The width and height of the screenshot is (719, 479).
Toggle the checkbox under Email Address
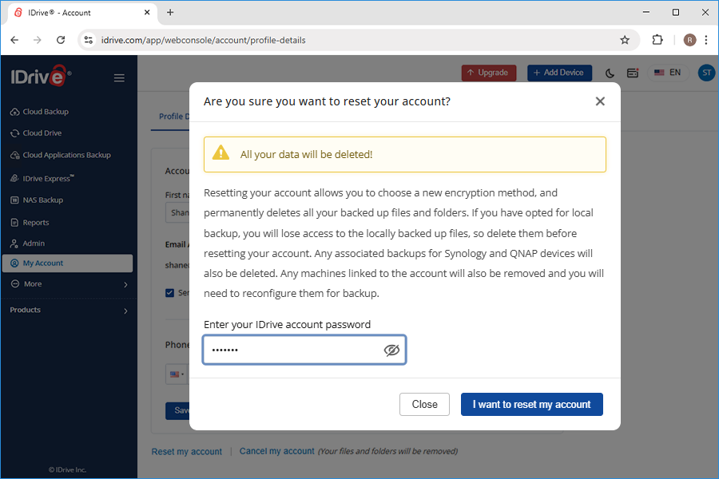(169, 292)
